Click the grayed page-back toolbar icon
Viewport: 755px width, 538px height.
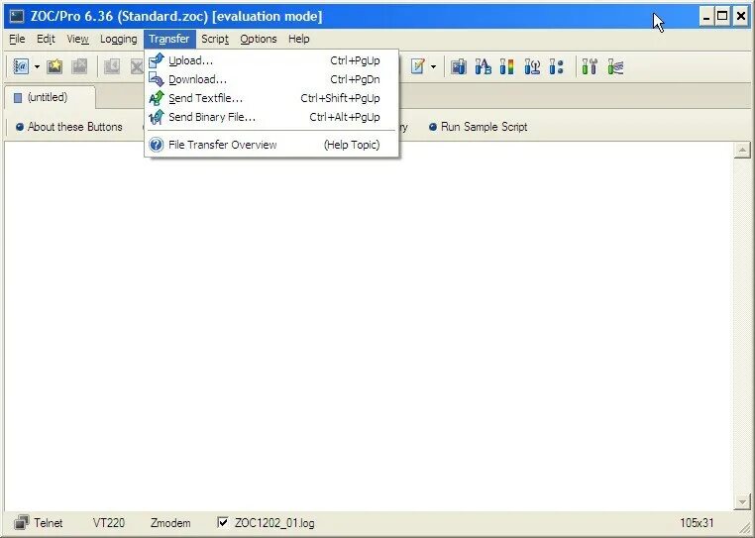112,66
